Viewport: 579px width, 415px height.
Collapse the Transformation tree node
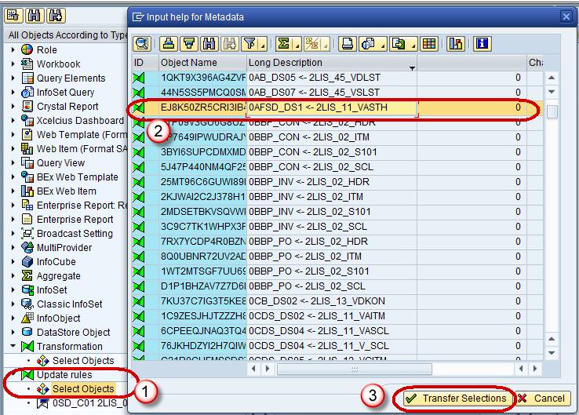click(13, 347)
